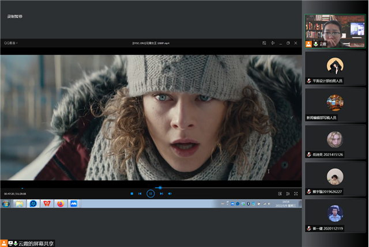Launch WPS Office from taskbar
The width and height of the screenshot is (369, 247).
coord(47,203)
